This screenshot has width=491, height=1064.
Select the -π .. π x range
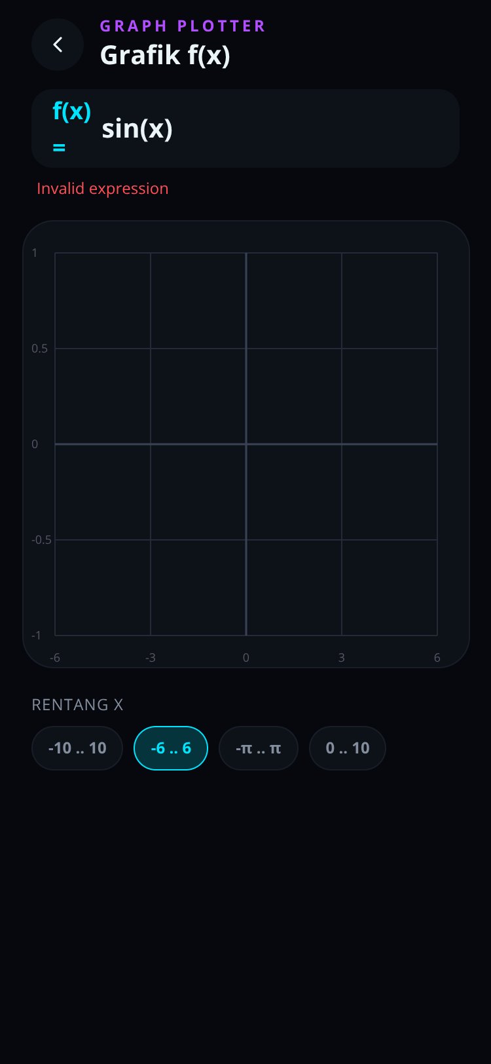pyautogui.click(x=259, y=748)
